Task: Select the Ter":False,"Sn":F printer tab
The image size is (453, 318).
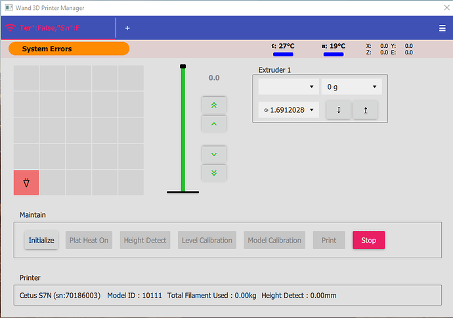Action: point(58,28)
